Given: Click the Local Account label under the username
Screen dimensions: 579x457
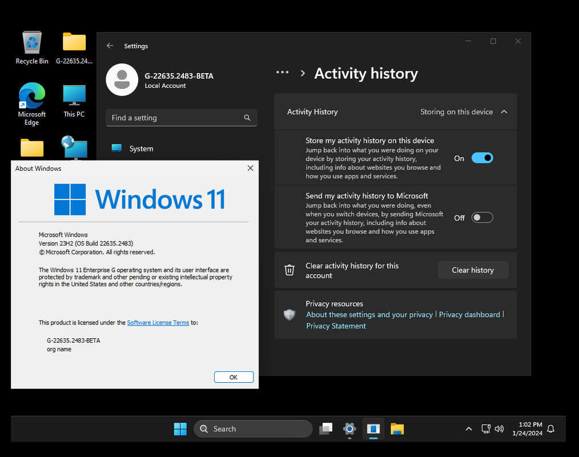Looking at the screenshot, I should (x=166, y=86).
